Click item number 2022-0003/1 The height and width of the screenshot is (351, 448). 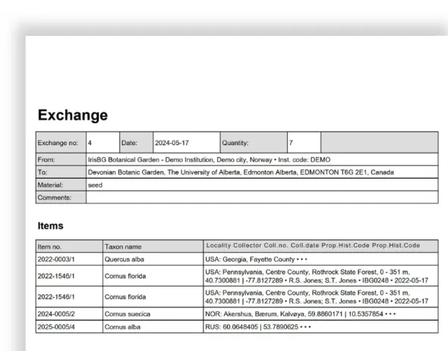[56, 259]
